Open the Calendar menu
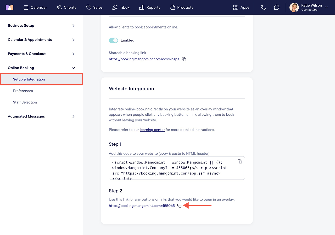The image size is (335, 235). [39, 7]
